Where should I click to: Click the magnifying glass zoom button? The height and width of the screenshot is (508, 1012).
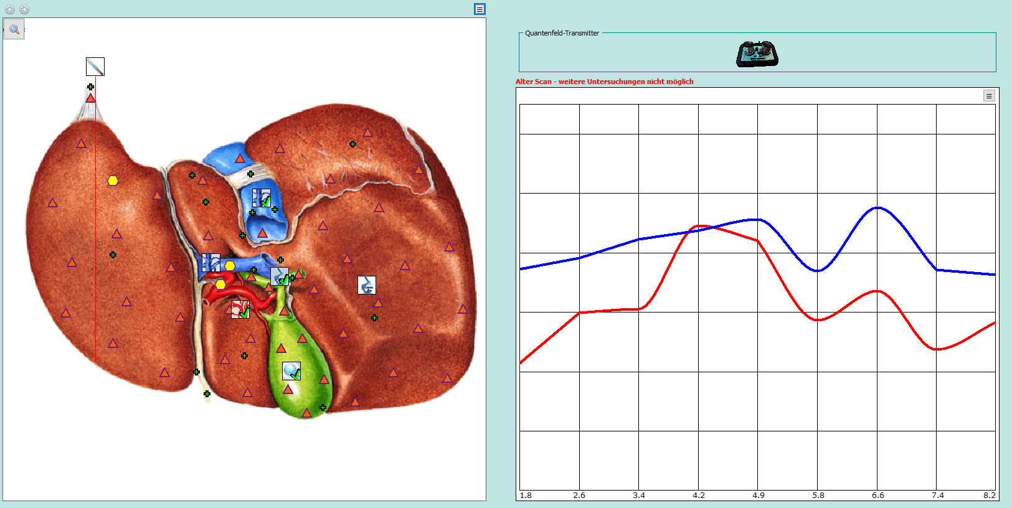click(14, 29)
